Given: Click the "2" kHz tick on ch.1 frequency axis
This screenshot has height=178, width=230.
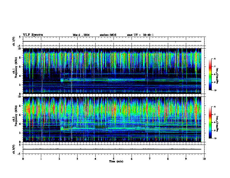Looking at the screenshot, I should click(20, 85).
